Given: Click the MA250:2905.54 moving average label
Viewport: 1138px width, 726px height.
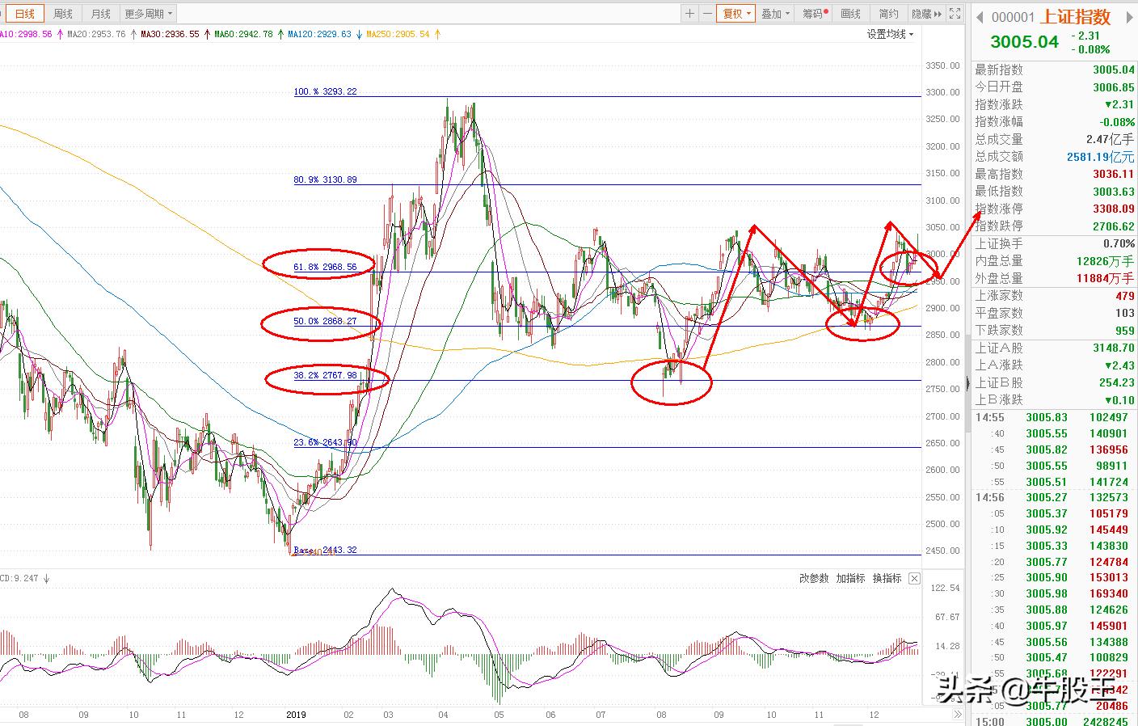Looking at the screenshot, I should 398,35.
